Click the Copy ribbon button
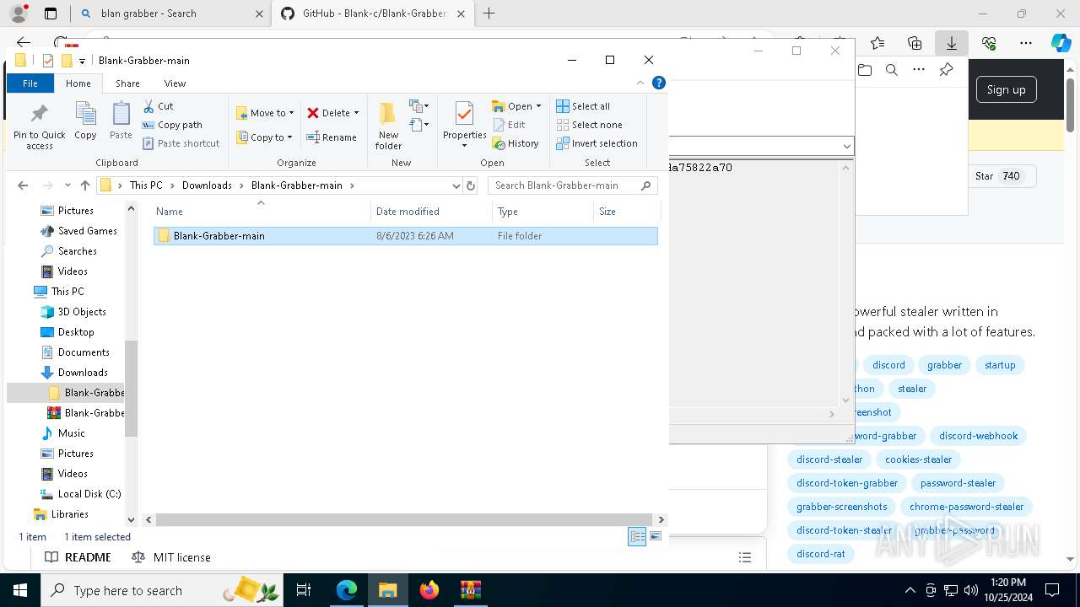 pos(85,121)
